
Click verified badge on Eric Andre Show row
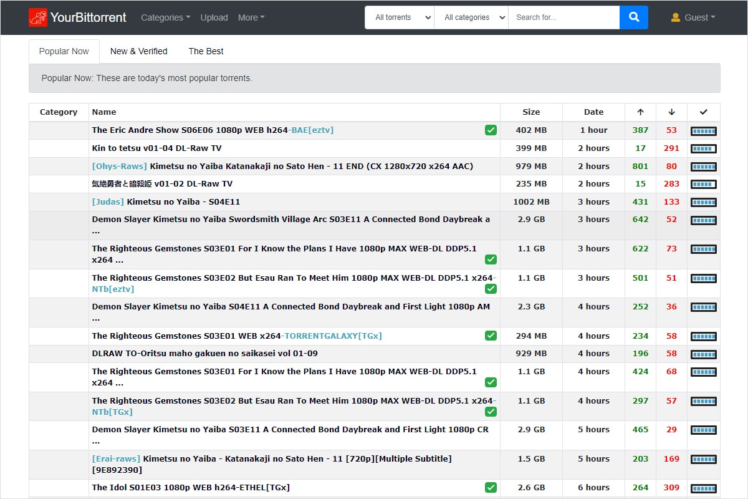tap(491, 130)
